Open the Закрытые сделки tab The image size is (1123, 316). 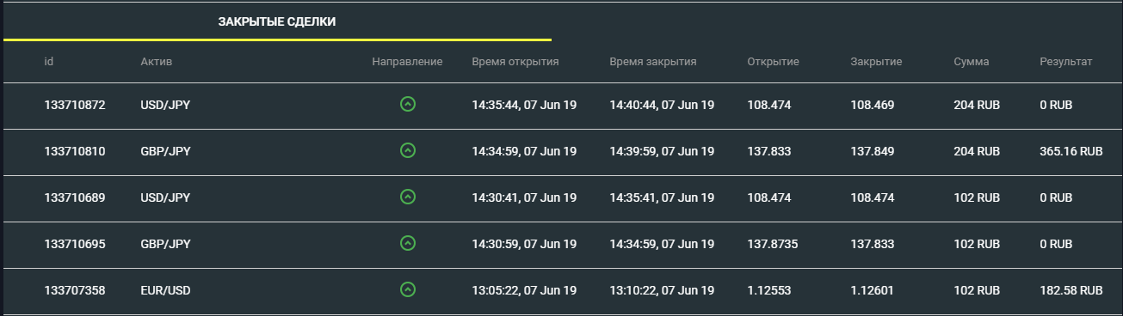[277, 22]
